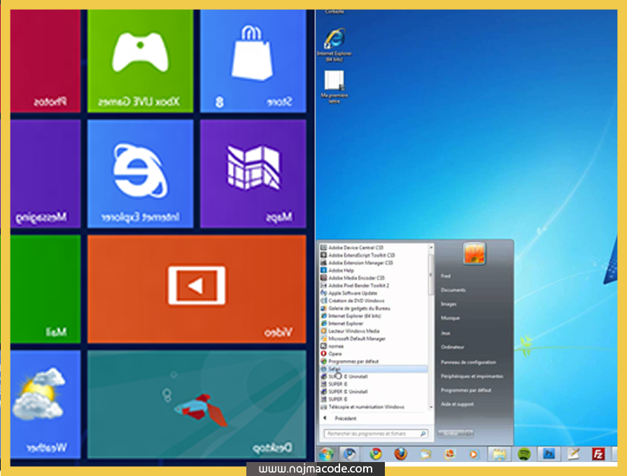627x476 pixels.
Task: Open Photoshop from the taskbar
Action: coord(549,454)
